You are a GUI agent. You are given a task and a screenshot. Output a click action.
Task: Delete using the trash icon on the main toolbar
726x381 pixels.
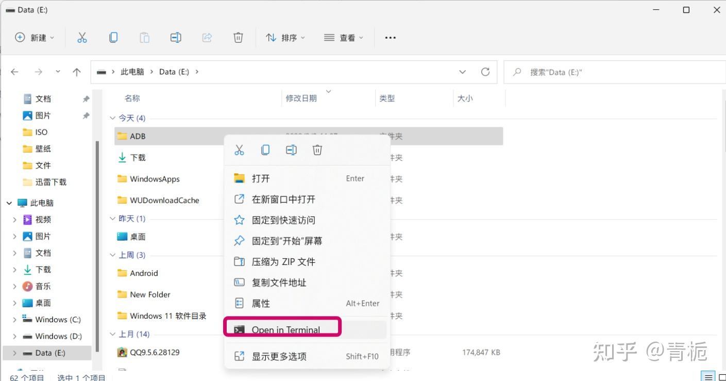coord(238,37)
